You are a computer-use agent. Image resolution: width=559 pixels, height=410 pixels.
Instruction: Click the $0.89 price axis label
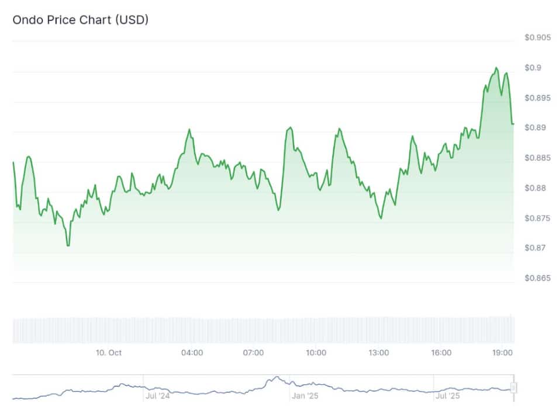[535, 128]
